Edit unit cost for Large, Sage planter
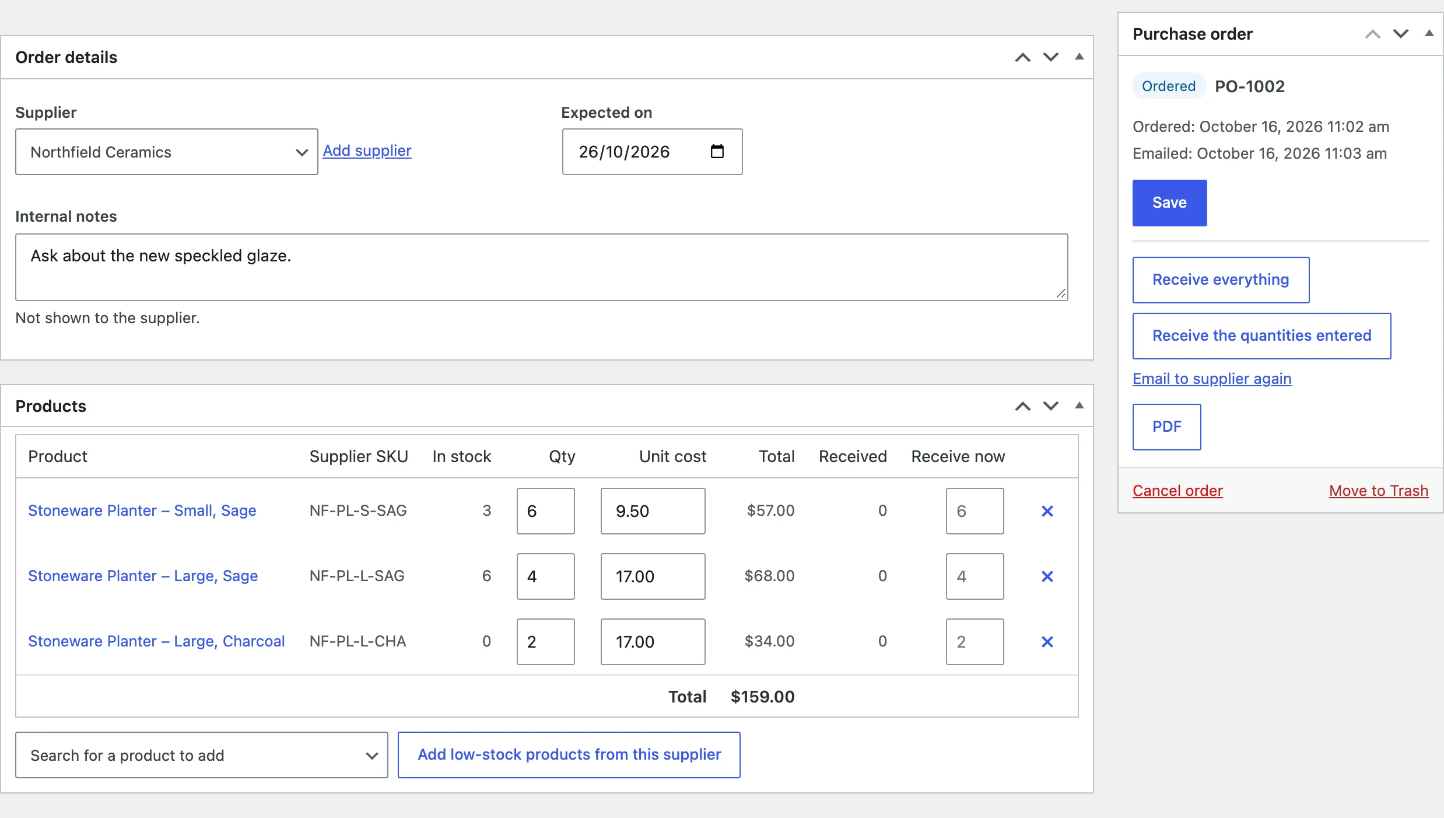The image size is (1444, 818). (653, 576)
